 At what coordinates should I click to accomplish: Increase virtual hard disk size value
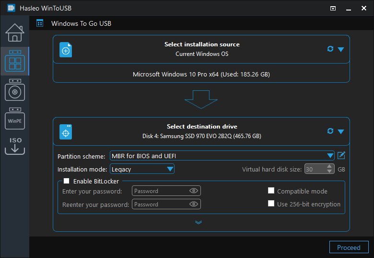[329, 166]
